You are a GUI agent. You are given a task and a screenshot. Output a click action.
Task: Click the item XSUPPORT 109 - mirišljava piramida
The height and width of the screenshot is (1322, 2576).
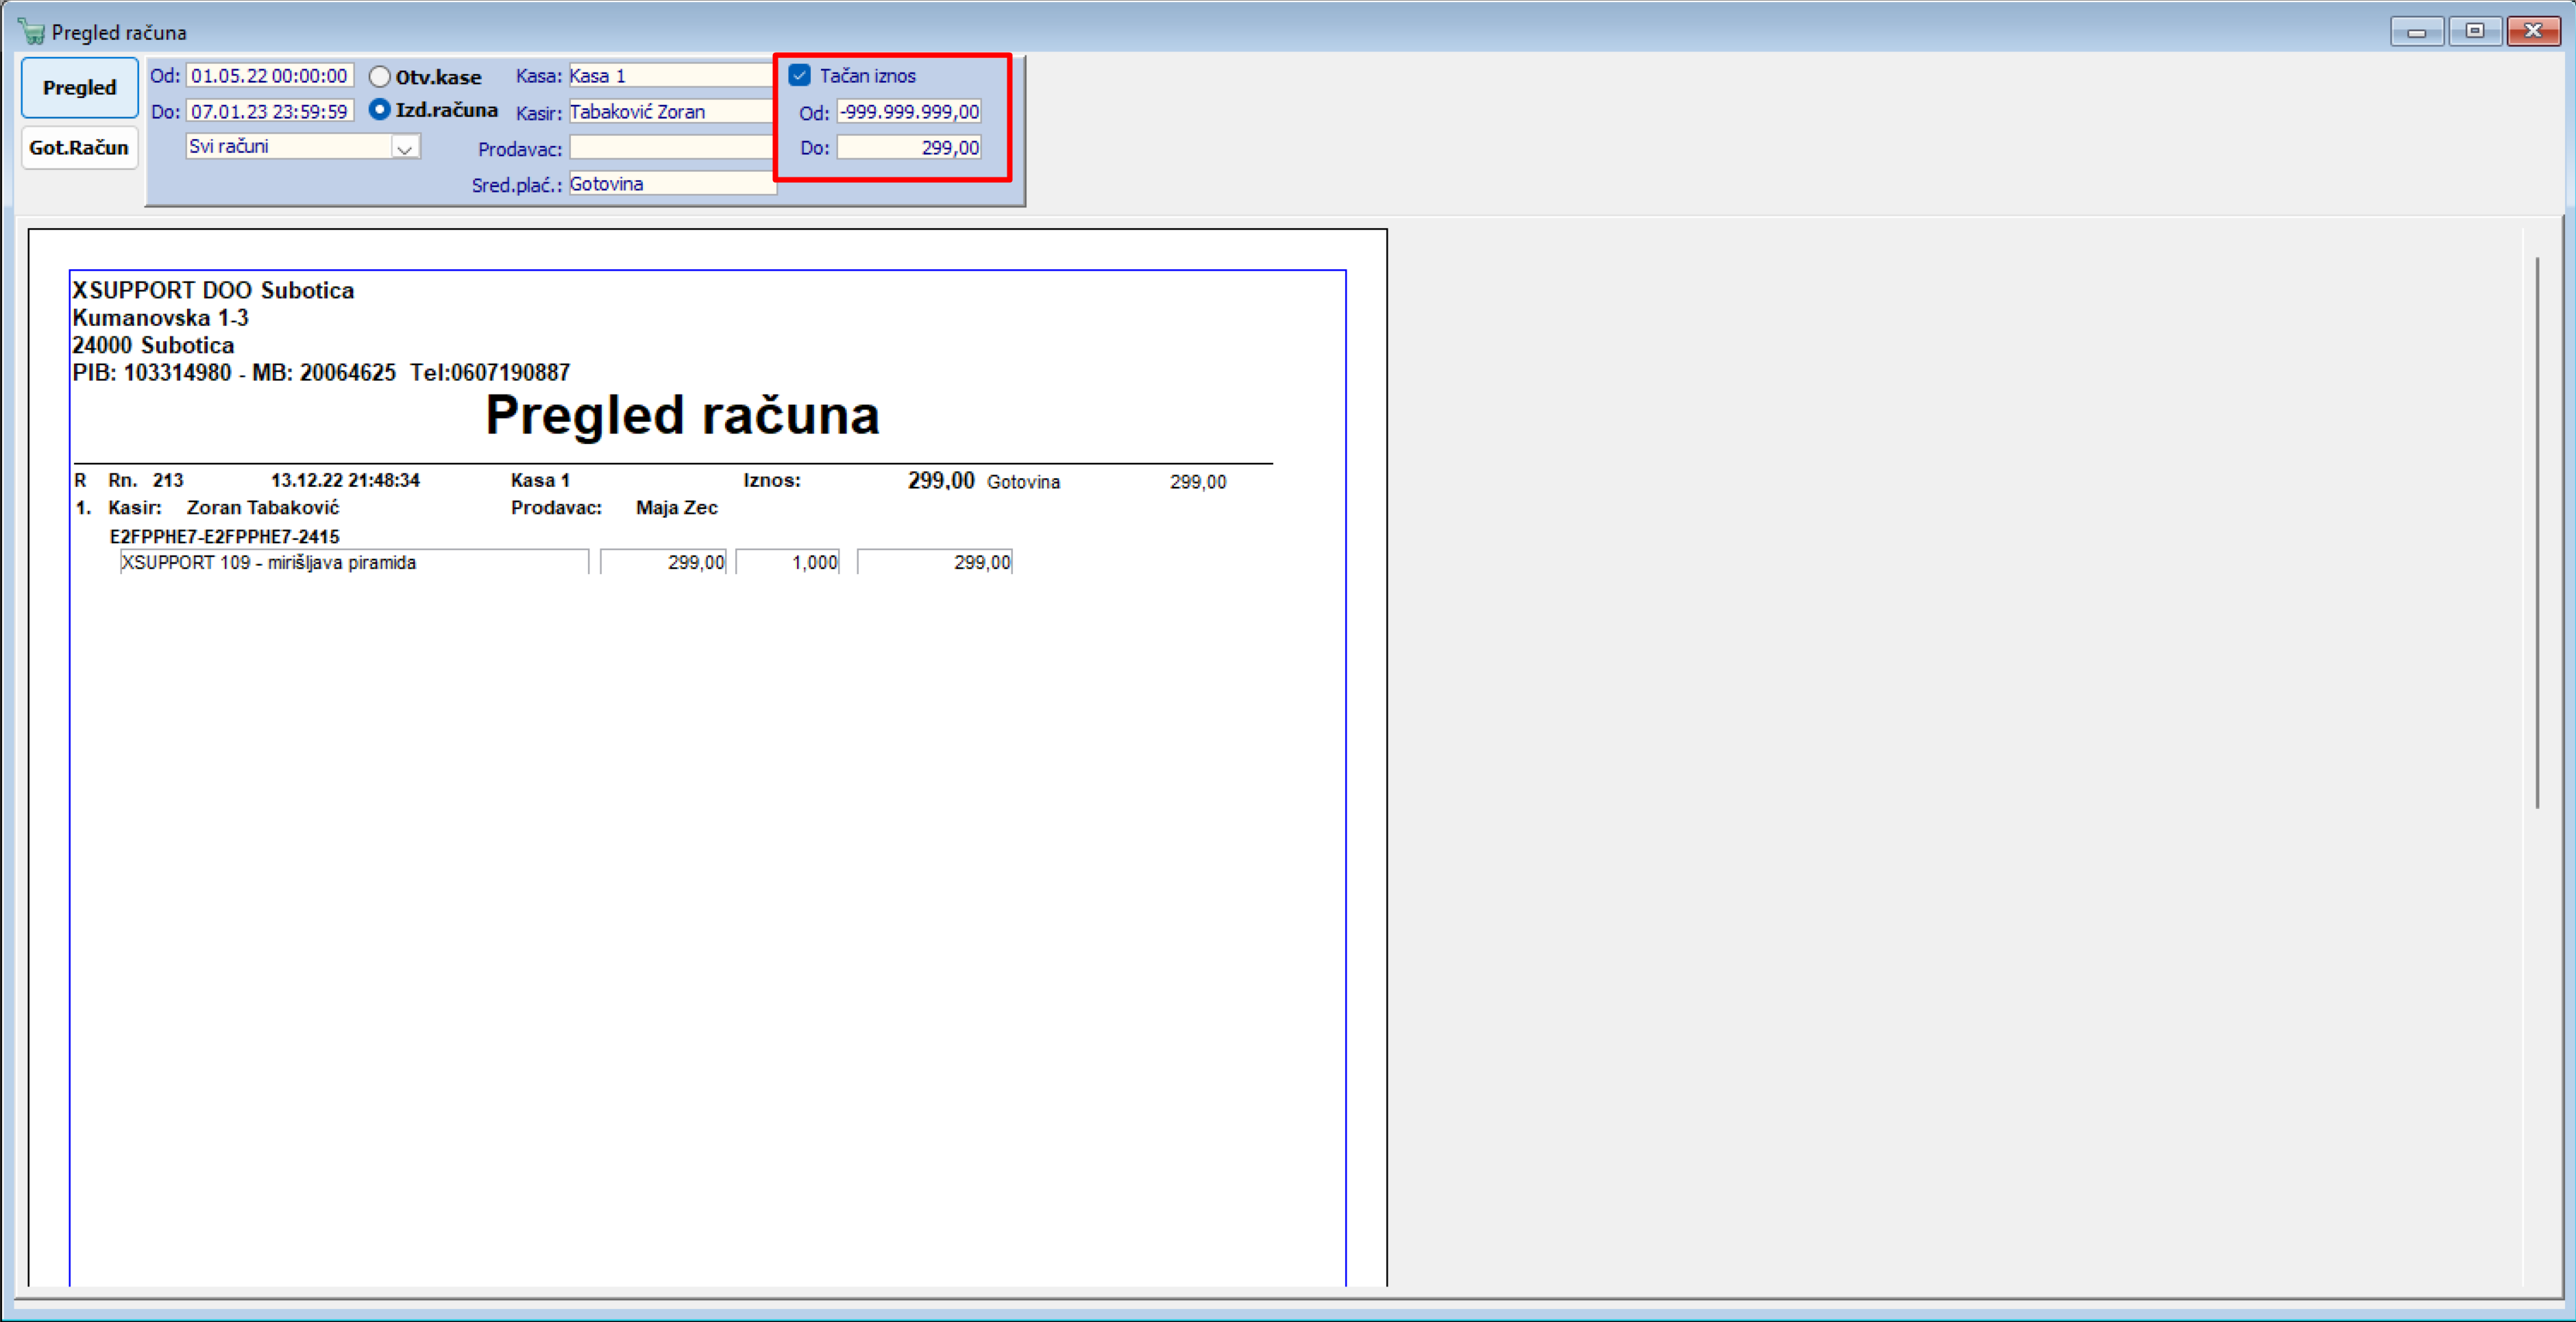tap(354, 562)
